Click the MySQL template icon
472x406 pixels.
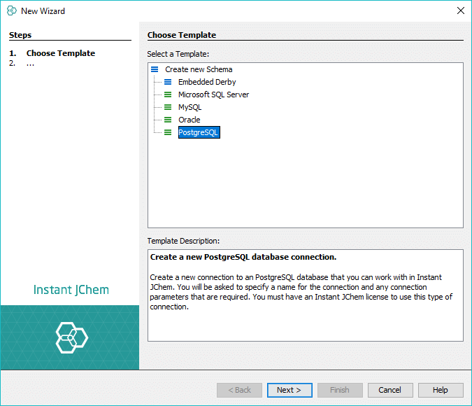(168, 107)
